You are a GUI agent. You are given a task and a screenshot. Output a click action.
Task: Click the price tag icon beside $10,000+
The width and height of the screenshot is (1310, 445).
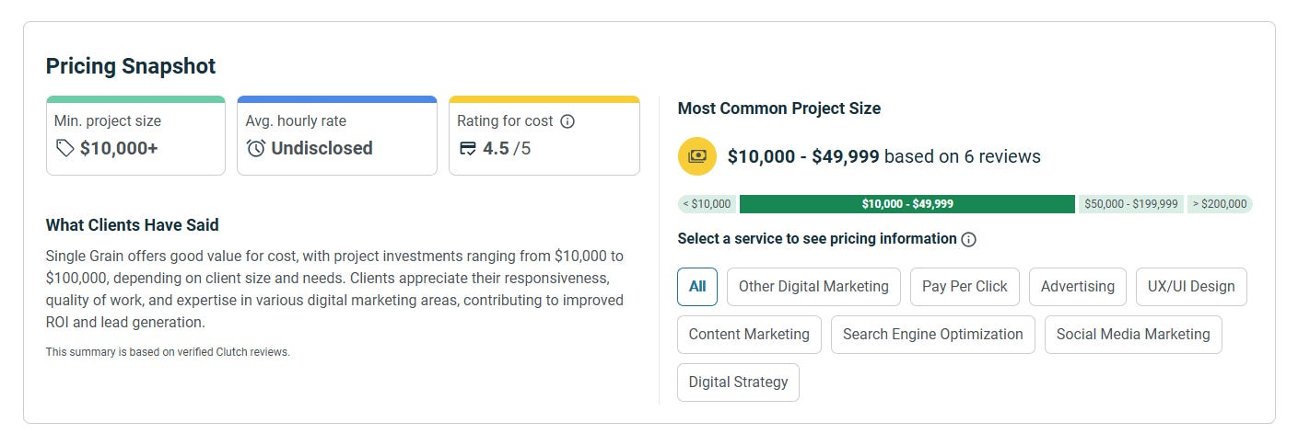point(64,148)
